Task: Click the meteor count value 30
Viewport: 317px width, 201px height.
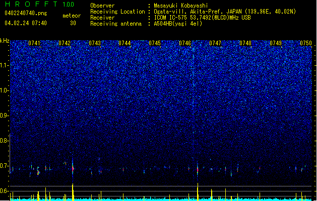Action: pyautogui.click(x=73, y=23)
